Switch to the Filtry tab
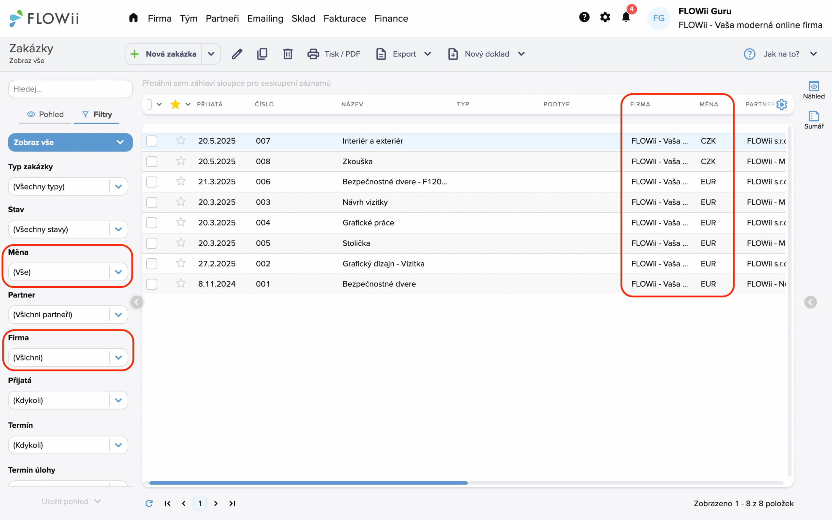The width and height of the screenshot is (832, 520). coord(97,114)
